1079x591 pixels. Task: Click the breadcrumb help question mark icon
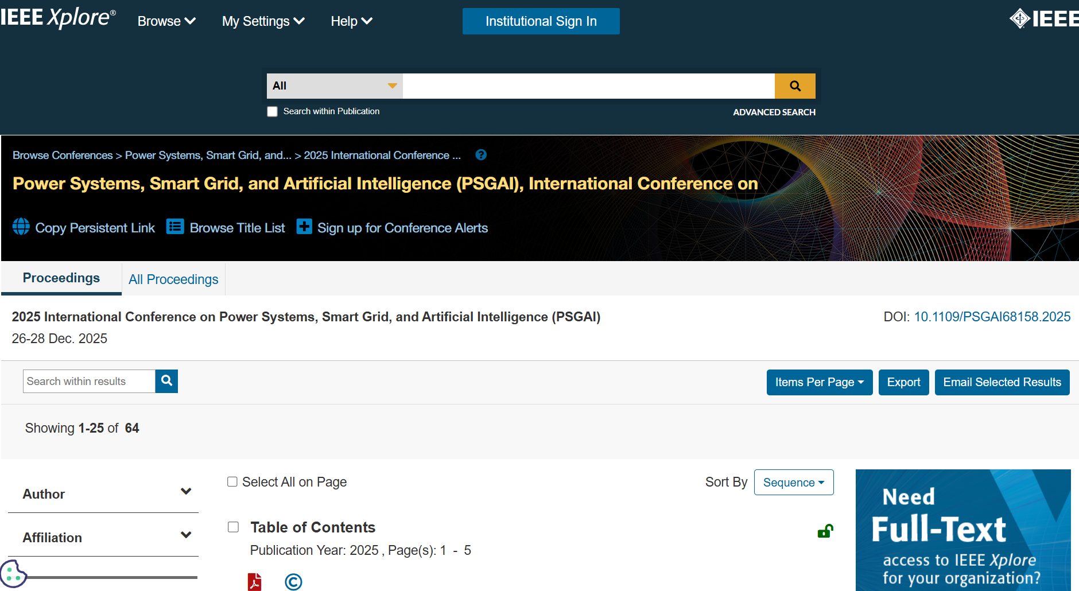pyautogui.click(x=481, y=155)
